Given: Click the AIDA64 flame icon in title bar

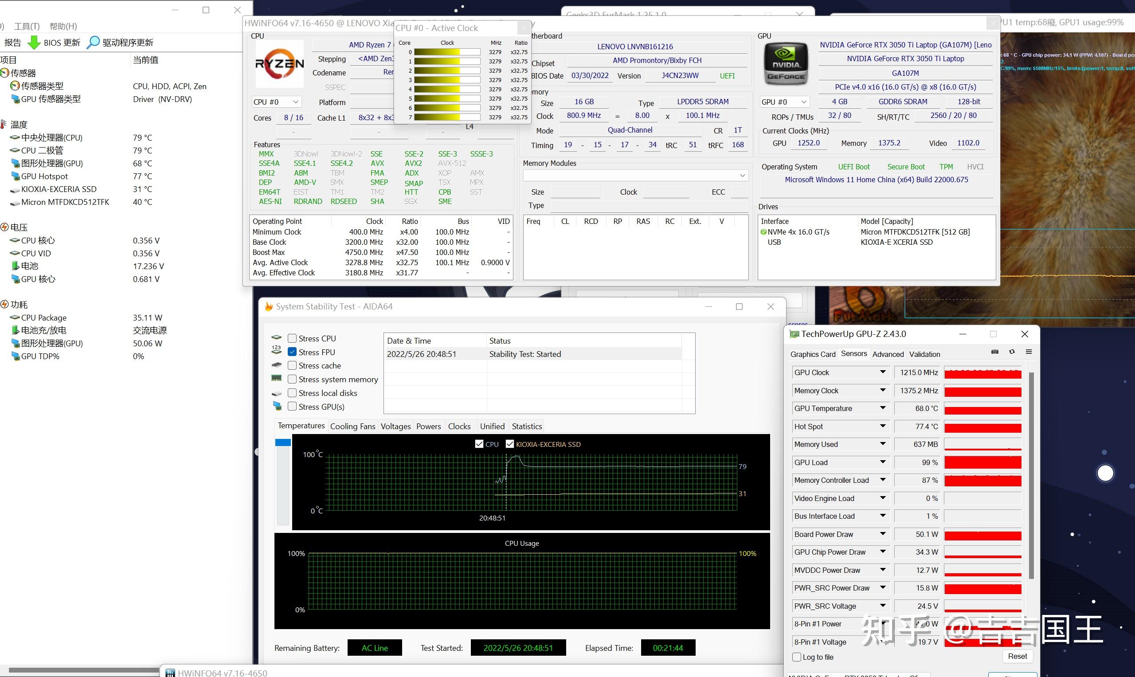Looking at the screenshot, I should (269, 306).
